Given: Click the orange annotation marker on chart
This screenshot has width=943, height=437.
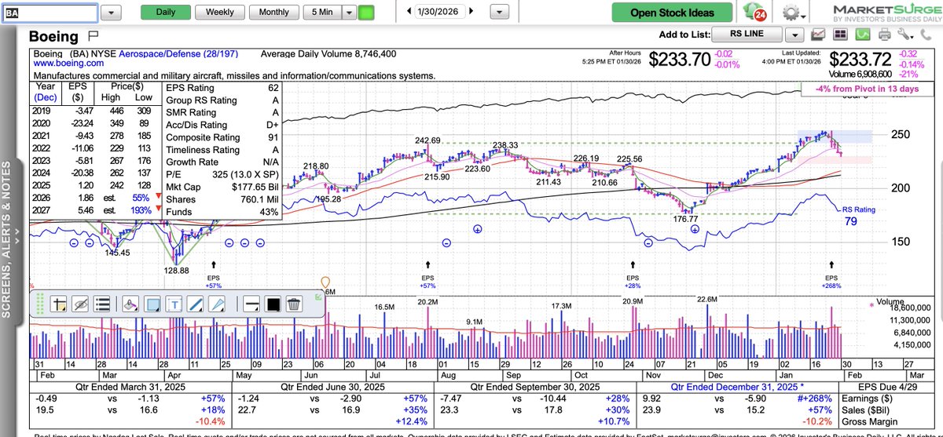Looking at the screenshot, I should tap(326, 282).
